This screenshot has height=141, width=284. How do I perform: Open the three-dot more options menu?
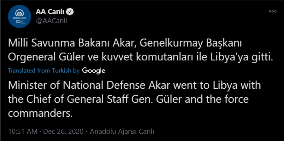[272, 11]
